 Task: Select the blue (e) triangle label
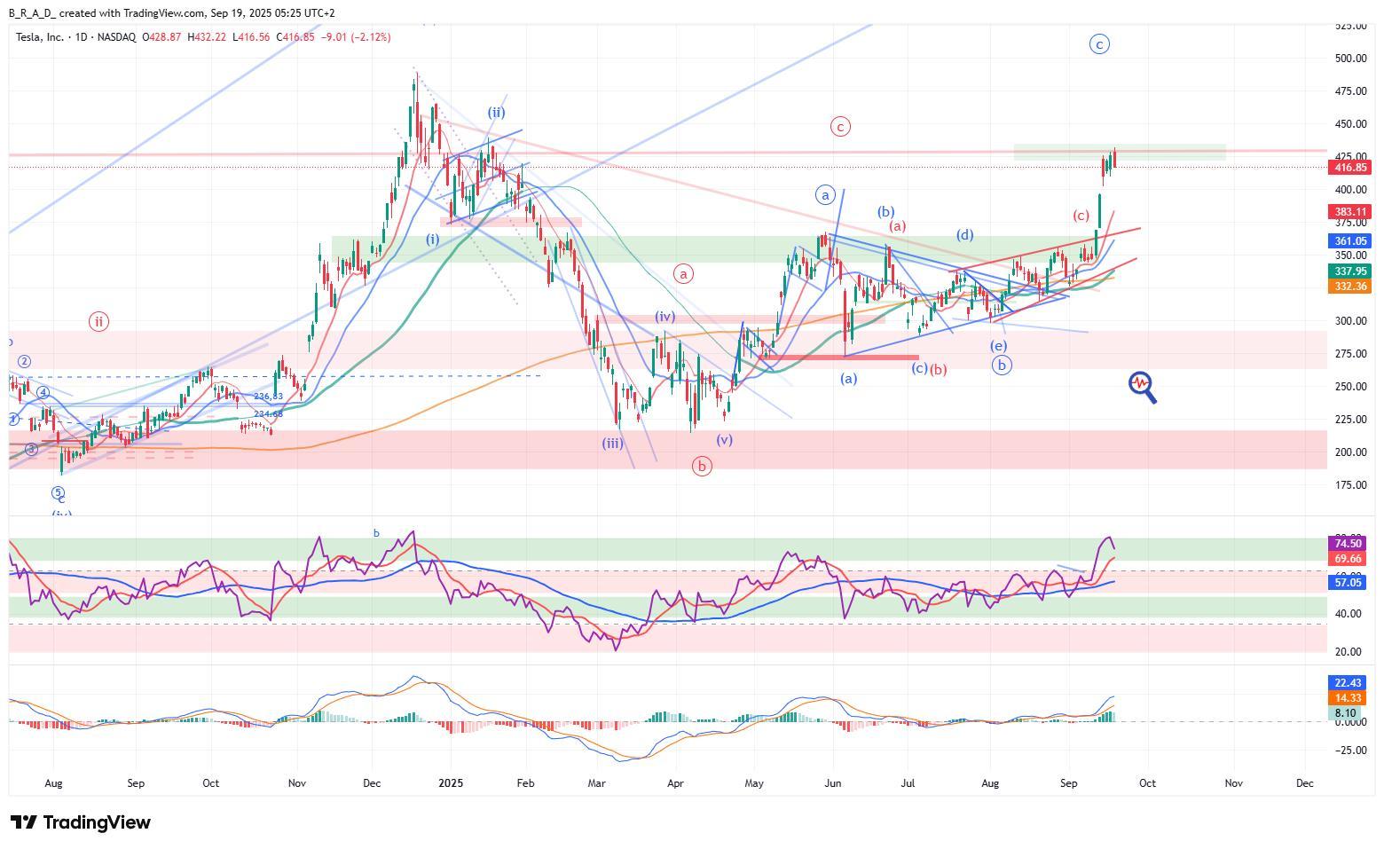click(x=998, y=346)
